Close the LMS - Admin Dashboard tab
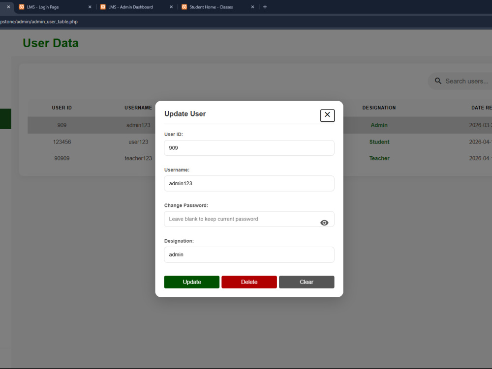Screen dimensions: 492x369 coord(171,7)
